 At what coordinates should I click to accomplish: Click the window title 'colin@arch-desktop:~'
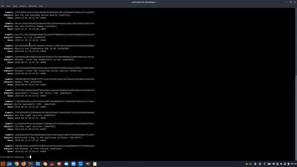(144, 2)
